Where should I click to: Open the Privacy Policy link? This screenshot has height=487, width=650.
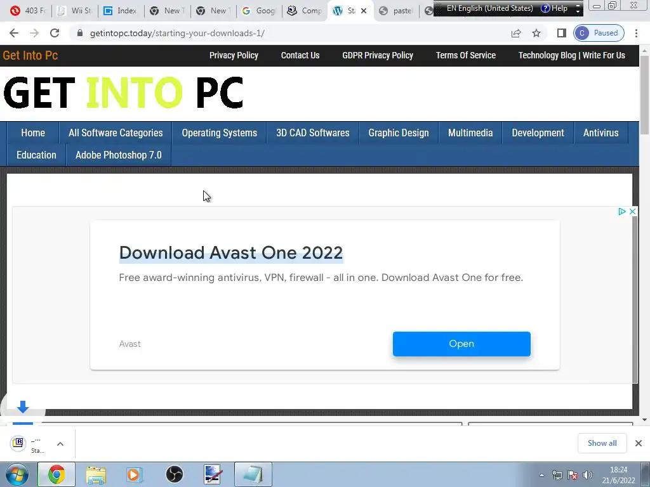tap(234, 56)
